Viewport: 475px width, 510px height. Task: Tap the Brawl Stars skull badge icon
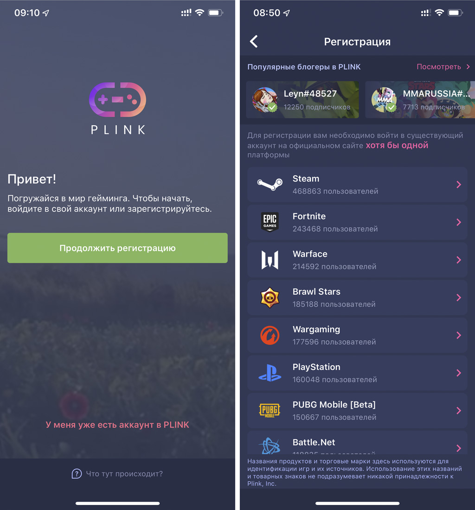coord(270,297)
